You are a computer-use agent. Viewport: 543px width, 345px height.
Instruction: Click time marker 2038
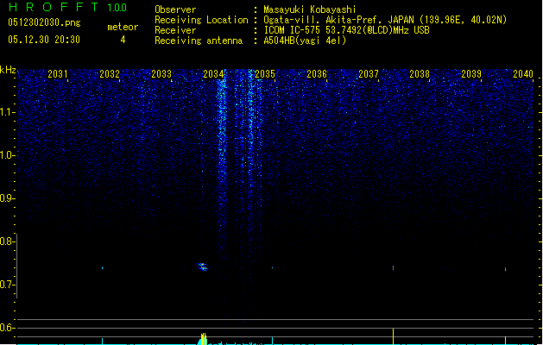click(420, 73)
